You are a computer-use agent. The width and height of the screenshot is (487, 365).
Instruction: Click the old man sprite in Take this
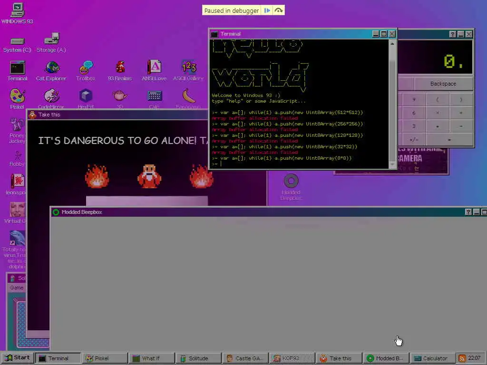pos(149,176)
